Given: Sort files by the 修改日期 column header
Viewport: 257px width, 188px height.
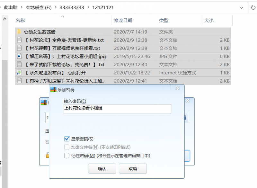Looking at the screenshot, I should pos(123,21).
